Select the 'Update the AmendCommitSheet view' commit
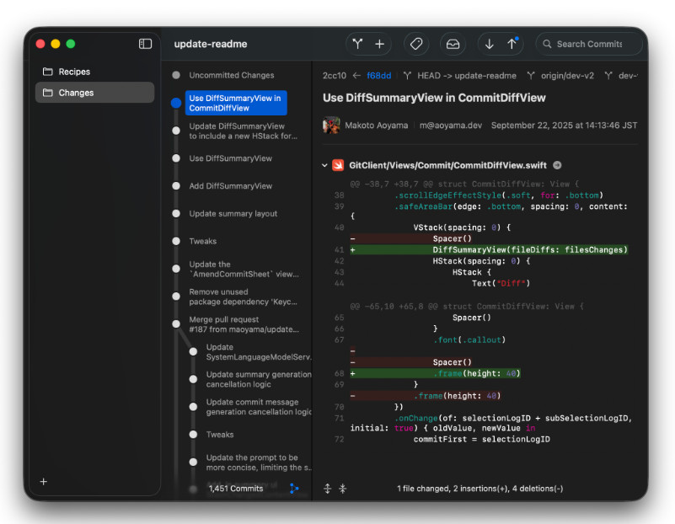 pos(244,269)
